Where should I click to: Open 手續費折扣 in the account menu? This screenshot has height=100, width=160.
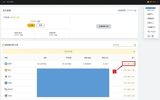coord(151,27)
